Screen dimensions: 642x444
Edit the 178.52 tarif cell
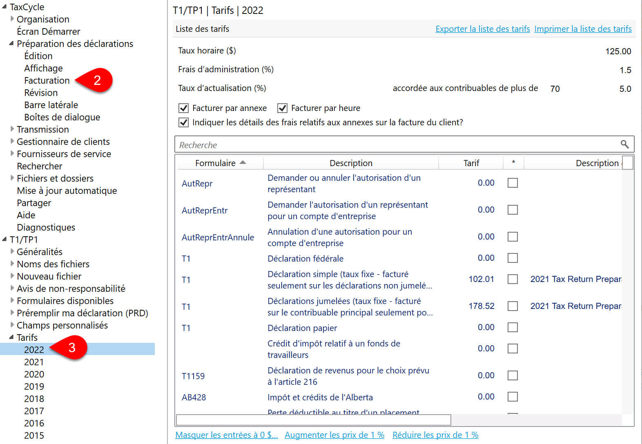point(481,306)
